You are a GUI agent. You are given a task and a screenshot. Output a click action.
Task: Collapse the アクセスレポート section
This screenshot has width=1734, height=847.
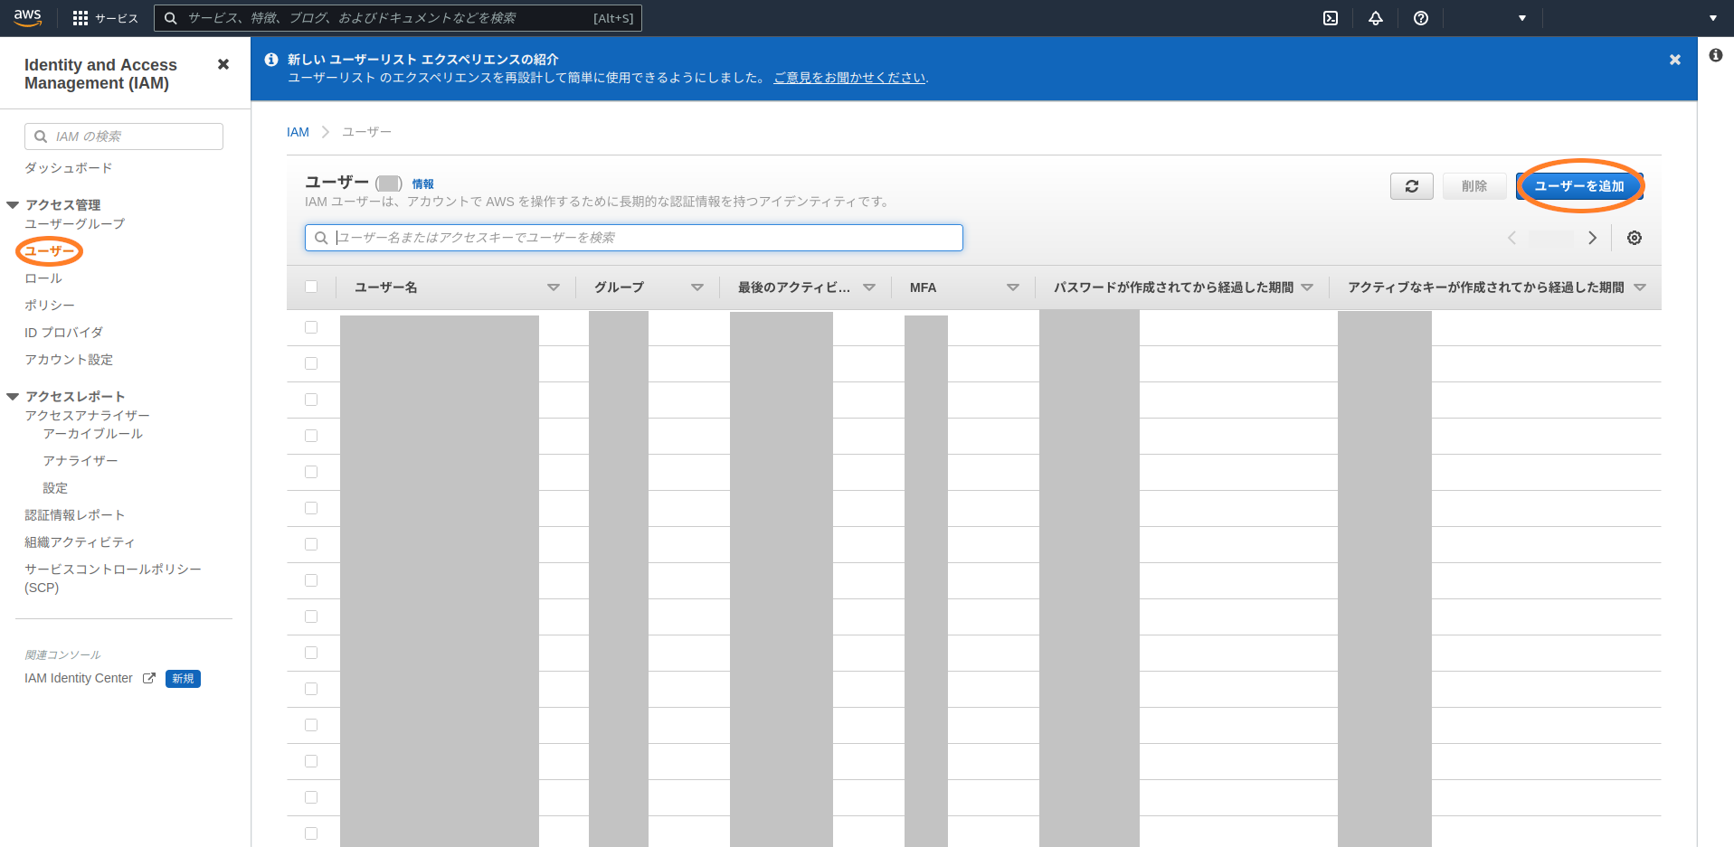click(x=13, y=397)
